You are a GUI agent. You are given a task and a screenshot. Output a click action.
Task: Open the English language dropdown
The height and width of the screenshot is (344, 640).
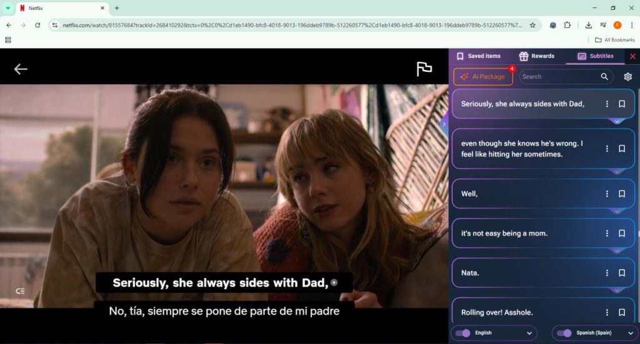(529, 333)
